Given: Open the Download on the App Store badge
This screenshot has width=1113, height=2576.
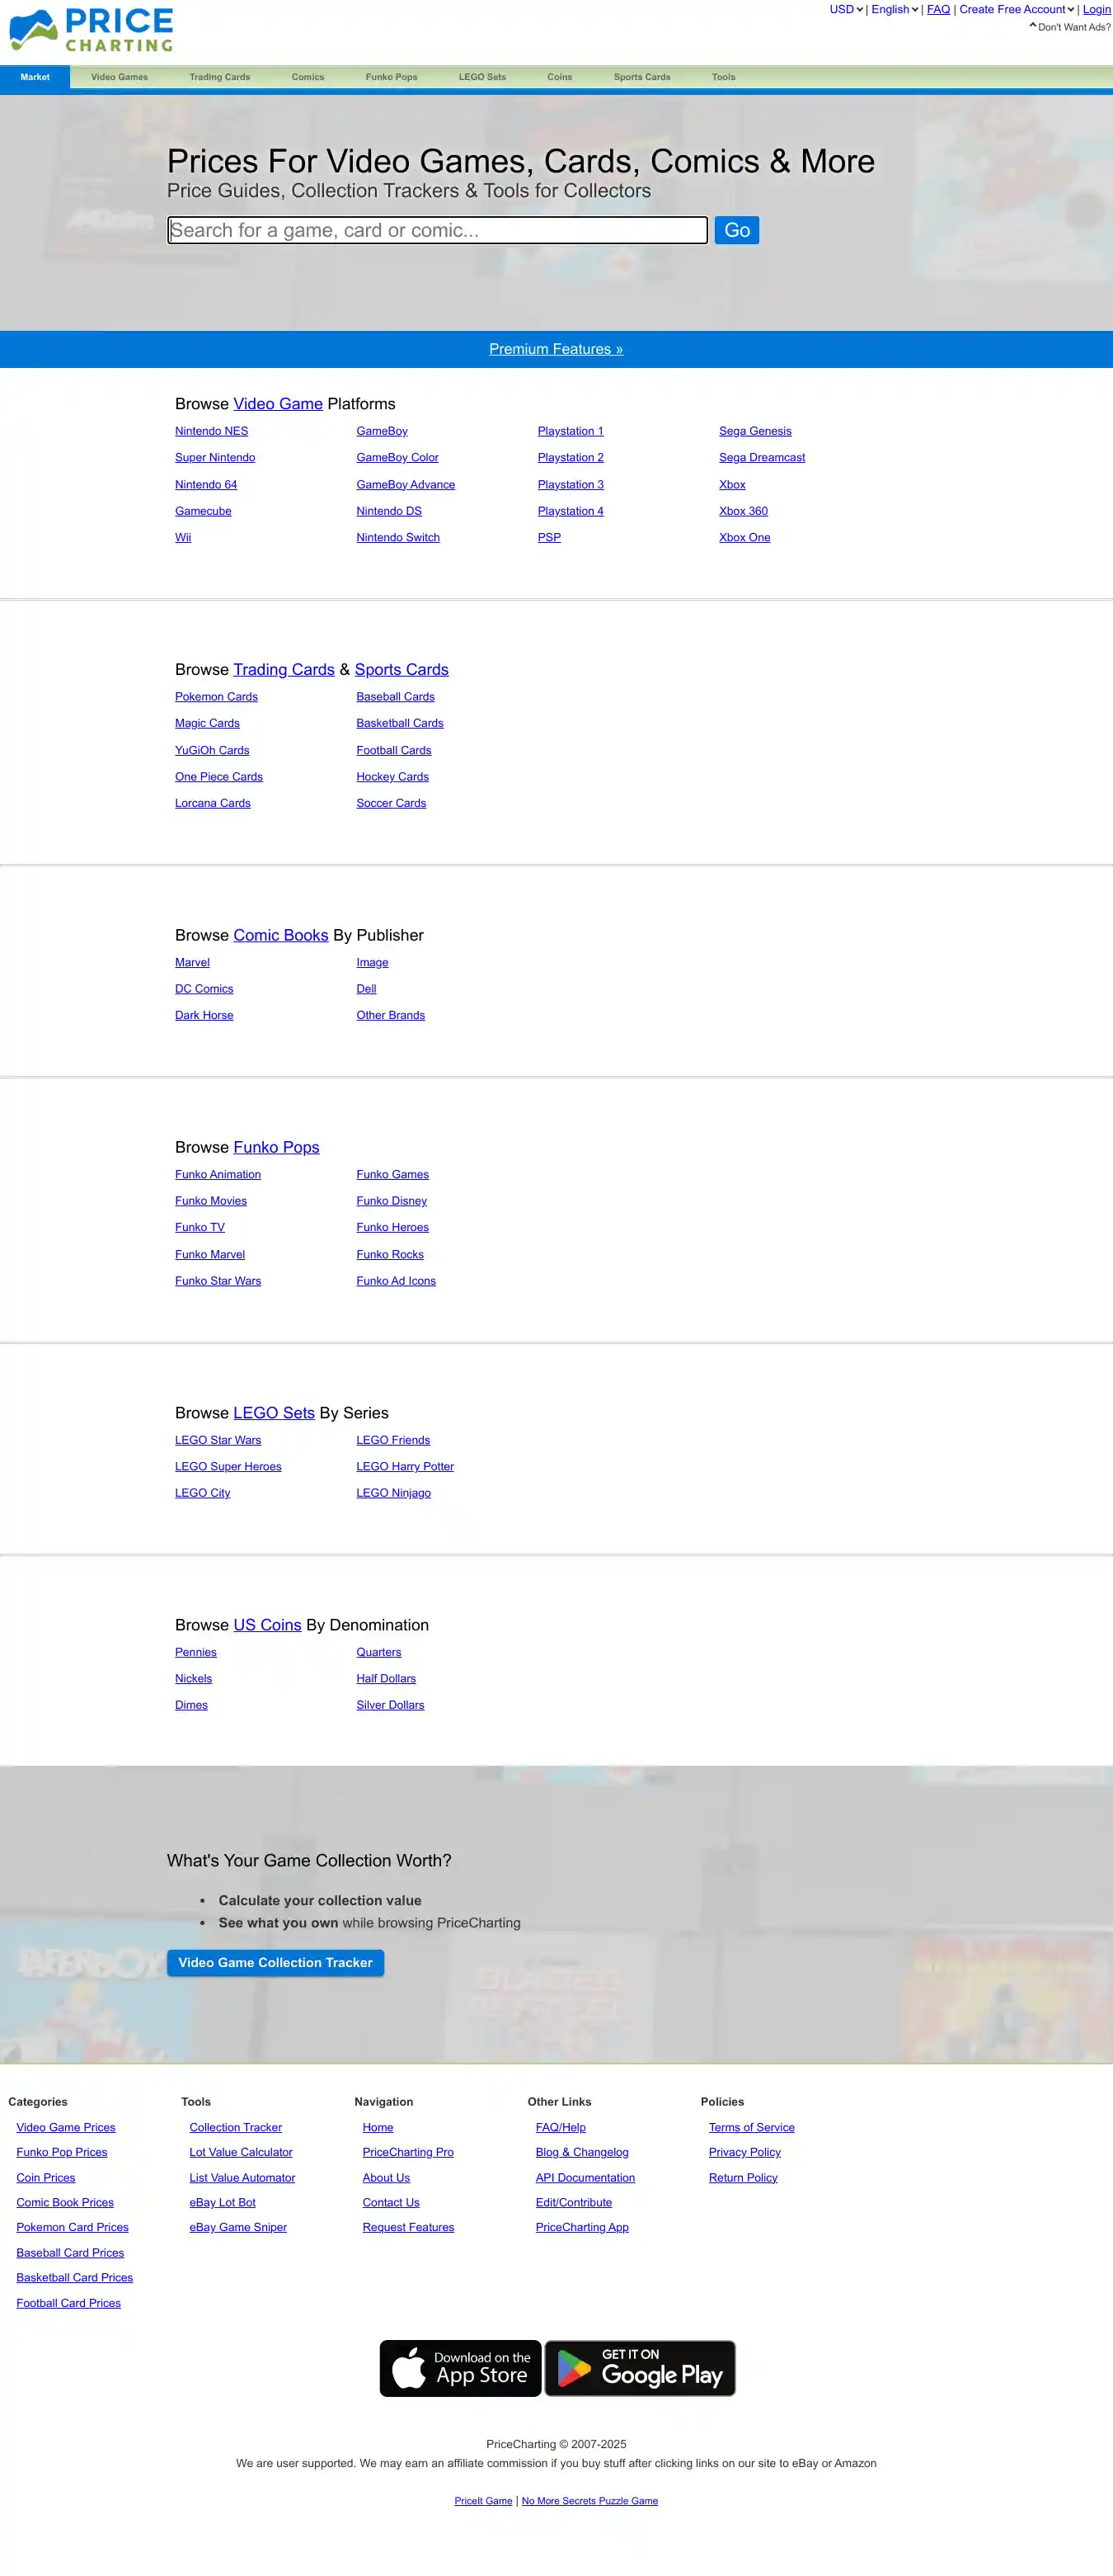Looking at the screenshot, I should coord(459,2367).
